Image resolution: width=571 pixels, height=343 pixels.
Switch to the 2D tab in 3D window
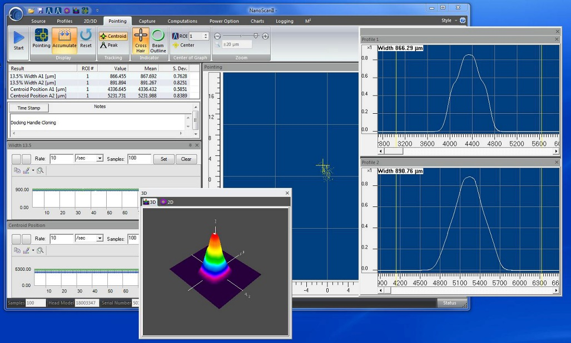coord(167,202)
